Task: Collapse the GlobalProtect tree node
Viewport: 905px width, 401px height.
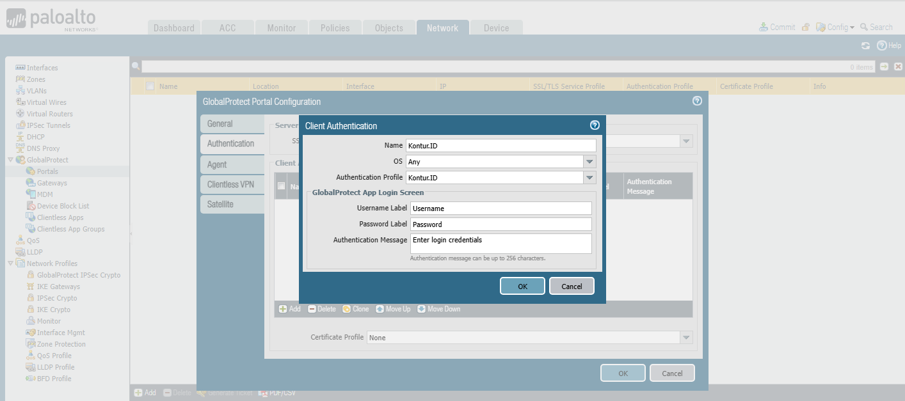Action: (10, 160)
